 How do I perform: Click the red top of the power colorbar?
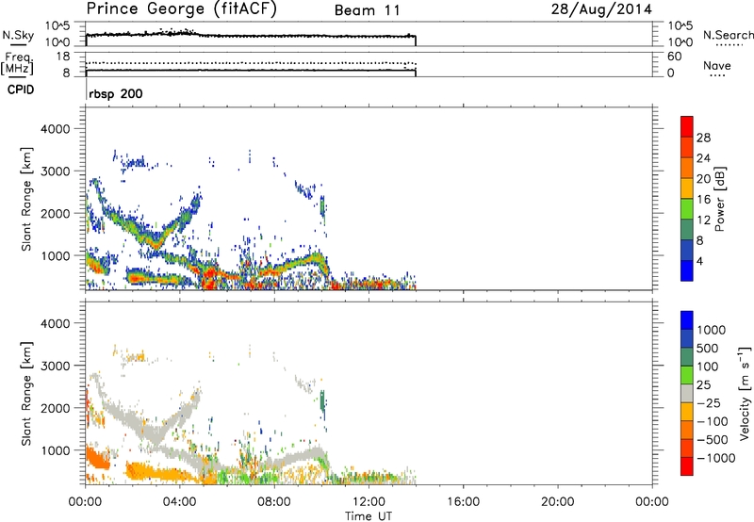[x=687, y=126]
